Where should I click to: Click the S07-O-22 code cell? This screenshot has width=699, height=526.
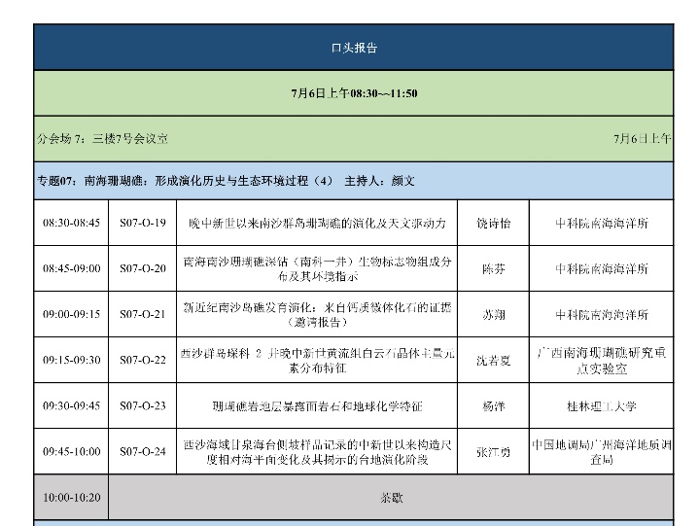tap(143, 360)
